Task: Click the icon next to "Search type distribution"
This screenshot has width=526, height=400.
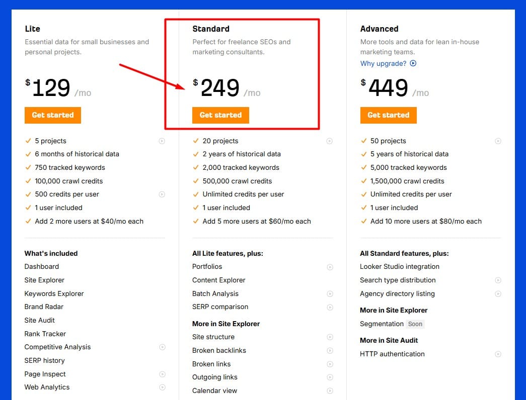Action: (x=498, y=280)
